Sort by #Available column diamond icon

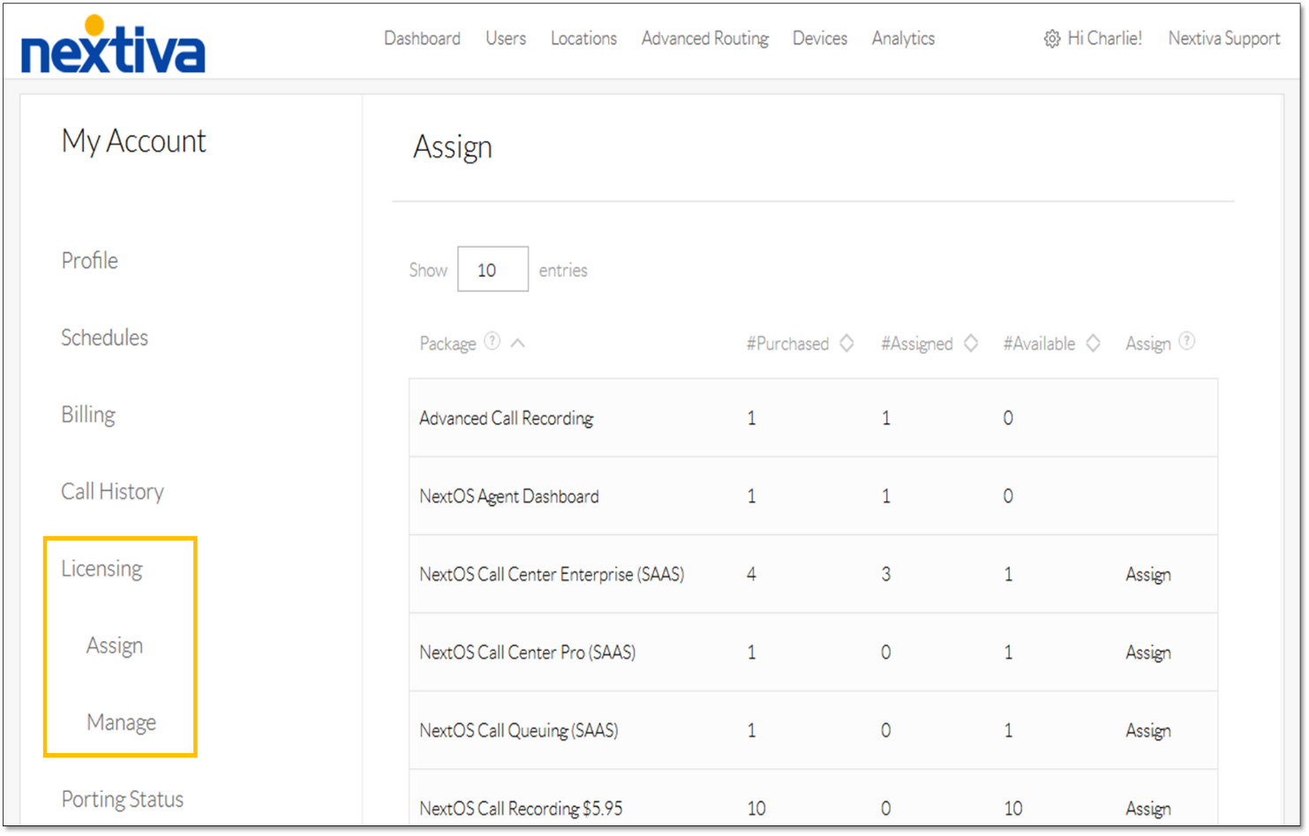1093,343
